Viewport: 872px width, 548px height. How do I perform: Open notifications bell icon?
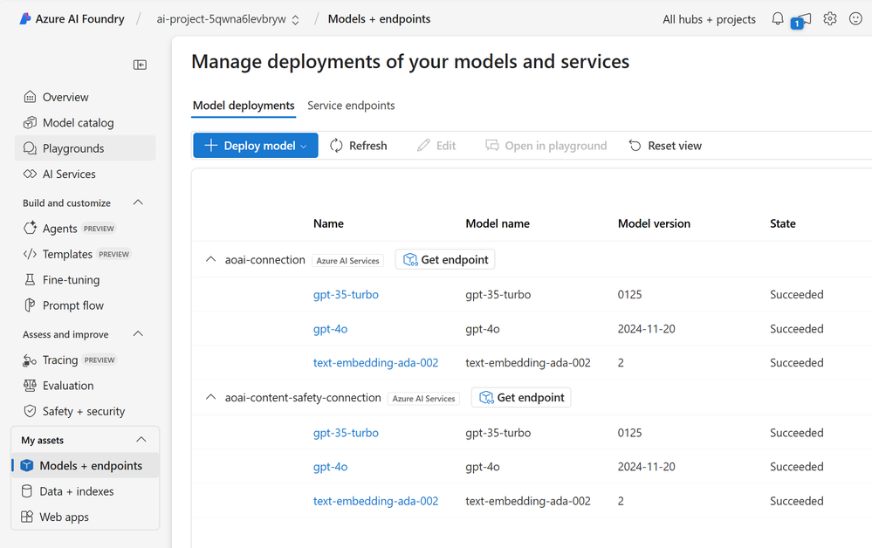point(778,19)
